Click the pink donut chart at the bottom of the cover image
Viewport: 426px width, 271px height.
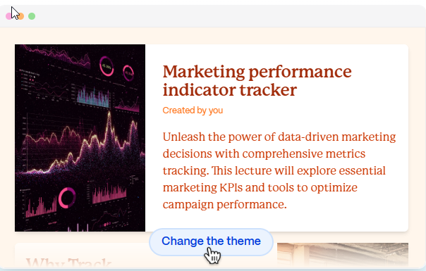[67, 198]
